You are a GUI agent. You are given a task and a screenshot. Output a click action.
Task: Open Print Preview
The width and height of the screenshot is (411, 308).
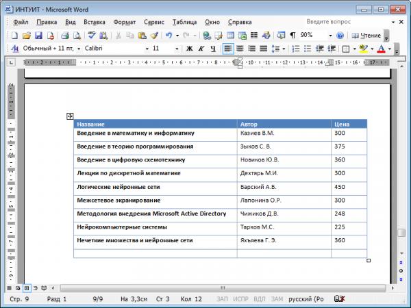[77, 36]
